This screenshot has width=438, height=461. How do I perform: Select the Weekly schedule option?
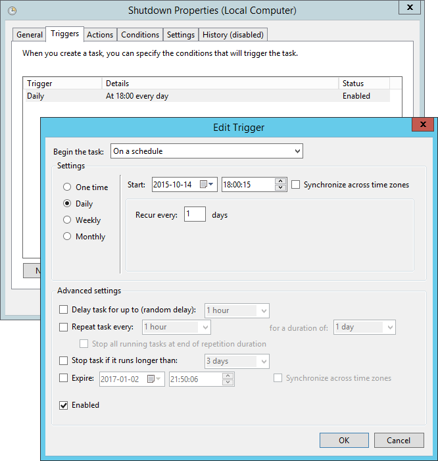[67, 220]
